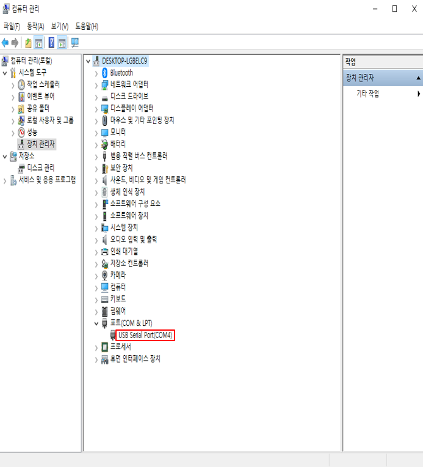This screenshot has height=467, width=423.
Task: Open the 동작(A) menu
Action: tap(35, 26)
